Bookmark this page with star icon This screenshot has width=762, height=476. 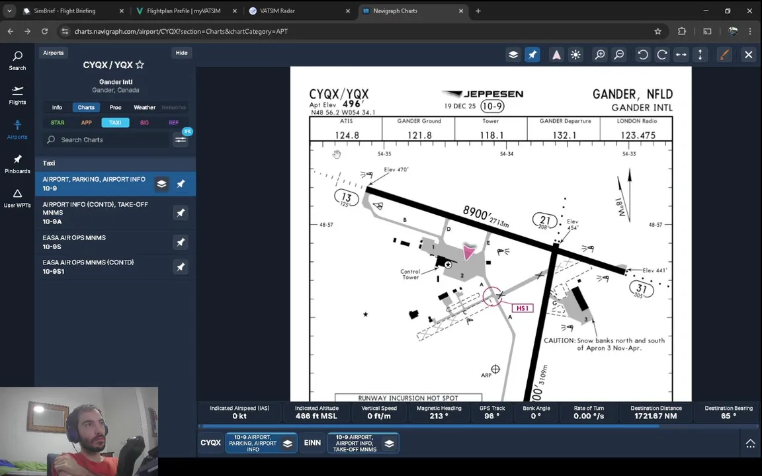click(657, 31)
